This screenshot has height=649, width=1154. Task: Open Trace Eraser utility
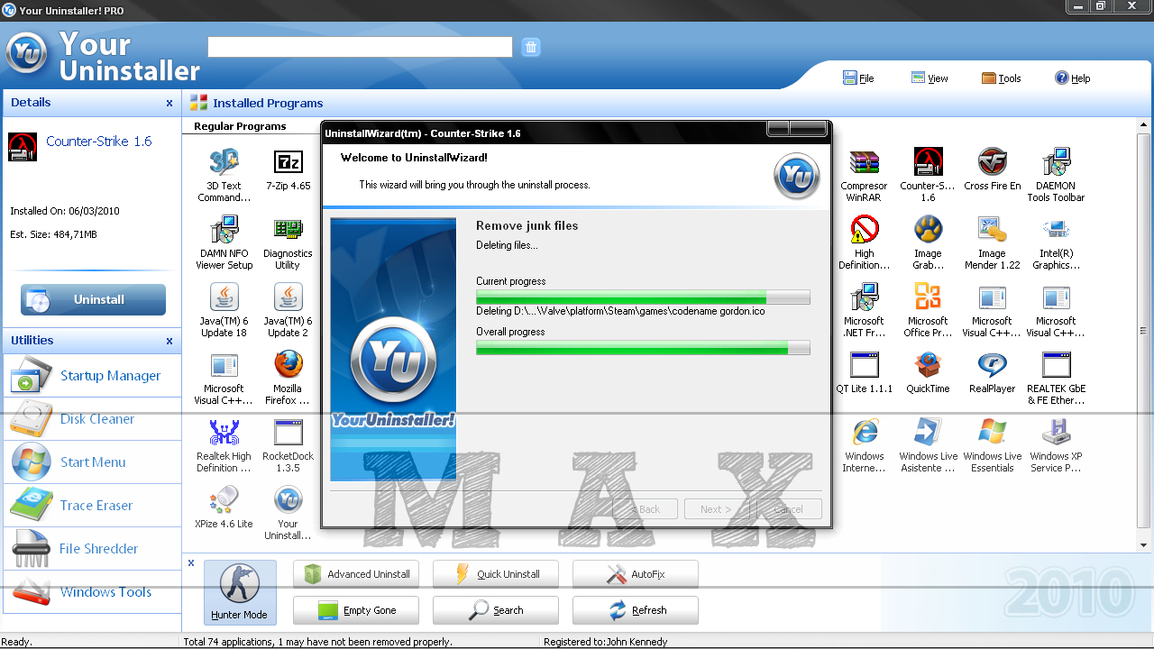(92, 506)
